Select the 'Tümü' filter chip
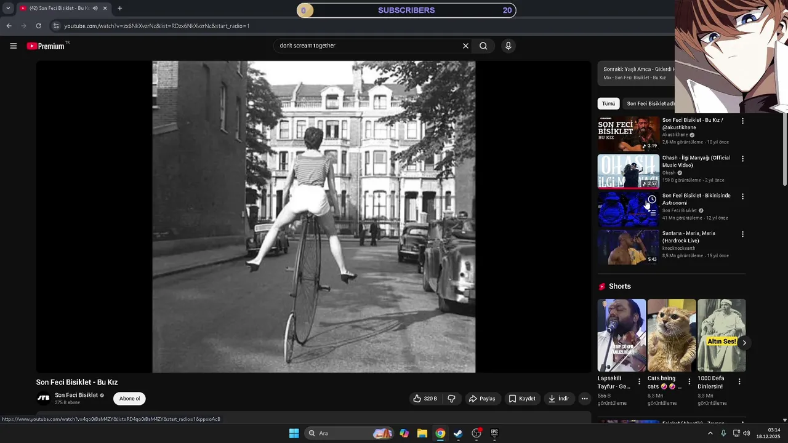788x443 pixels. 609,104
